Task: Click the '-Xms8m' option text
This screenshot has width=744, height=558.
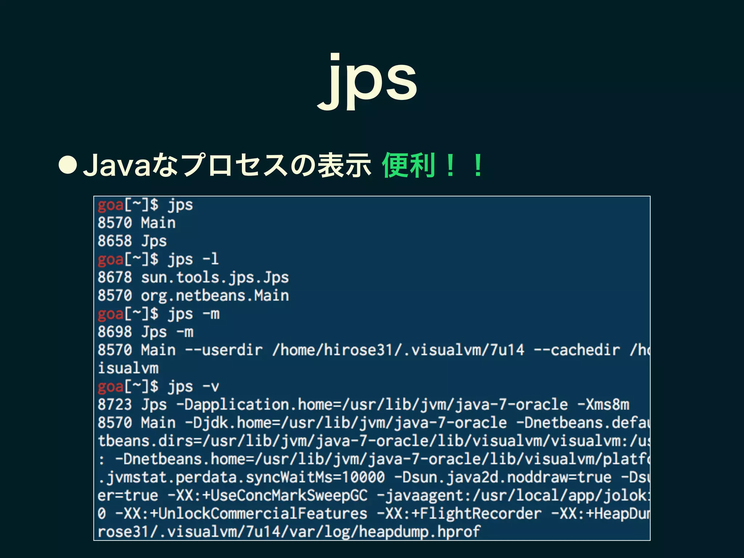Action: tap(603, 405)
